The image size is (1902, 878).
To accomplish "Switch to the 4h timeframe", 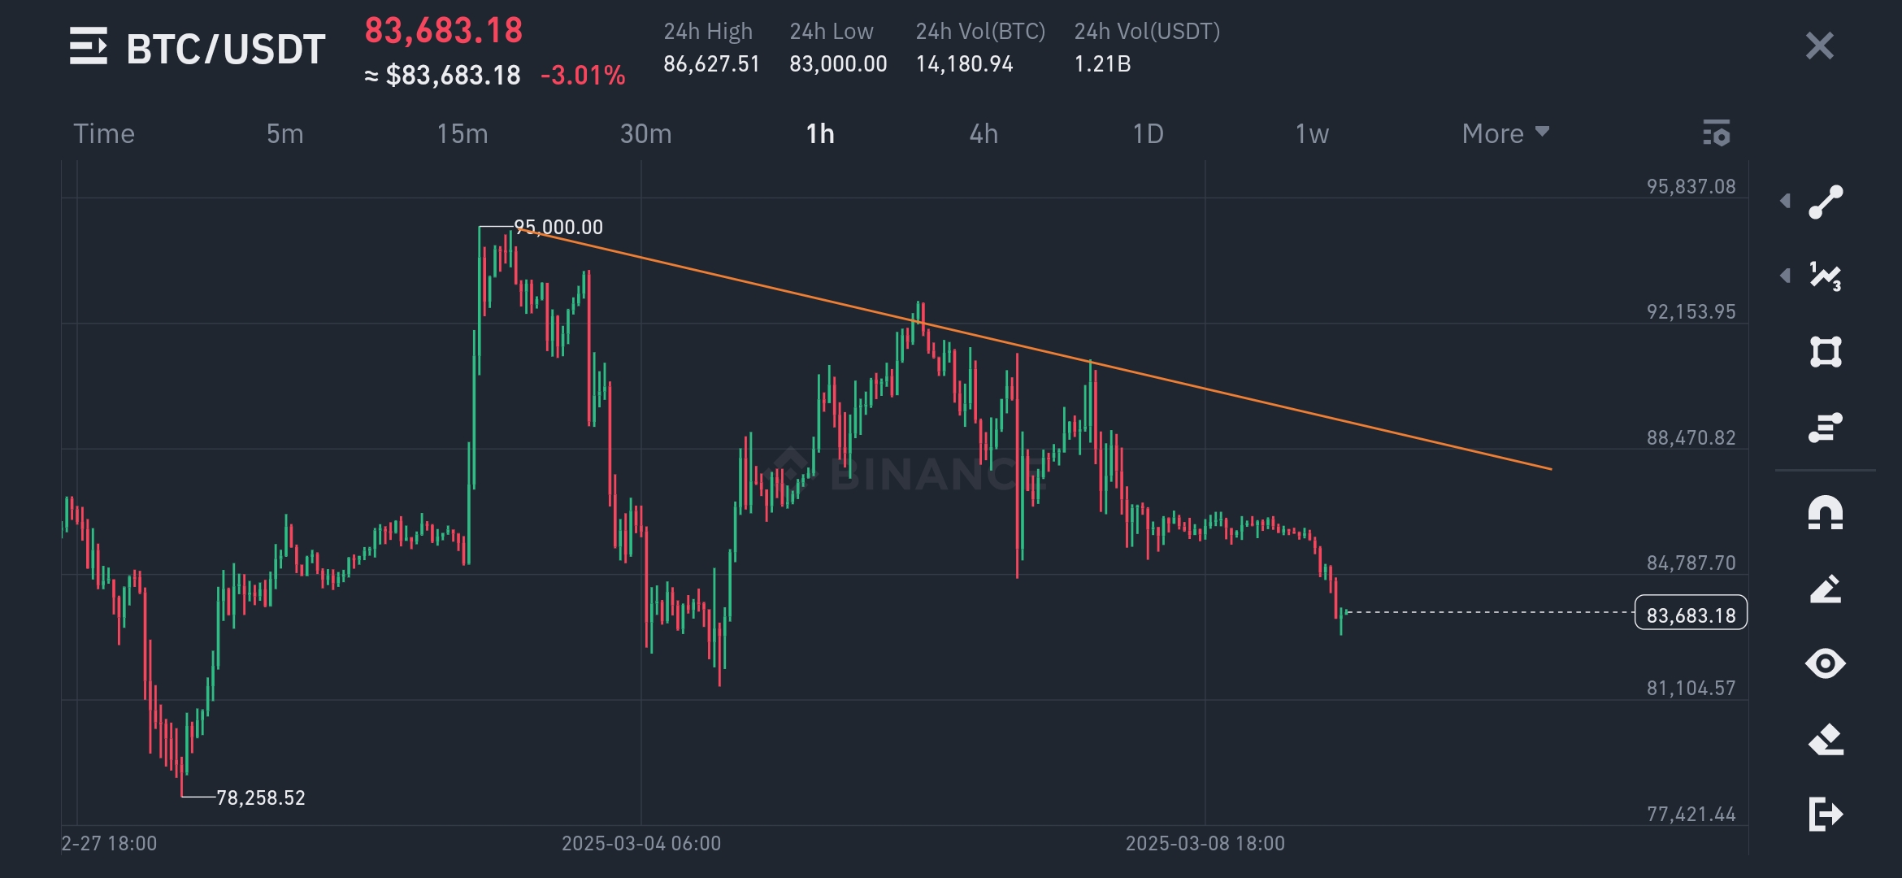I will [984, 133].
